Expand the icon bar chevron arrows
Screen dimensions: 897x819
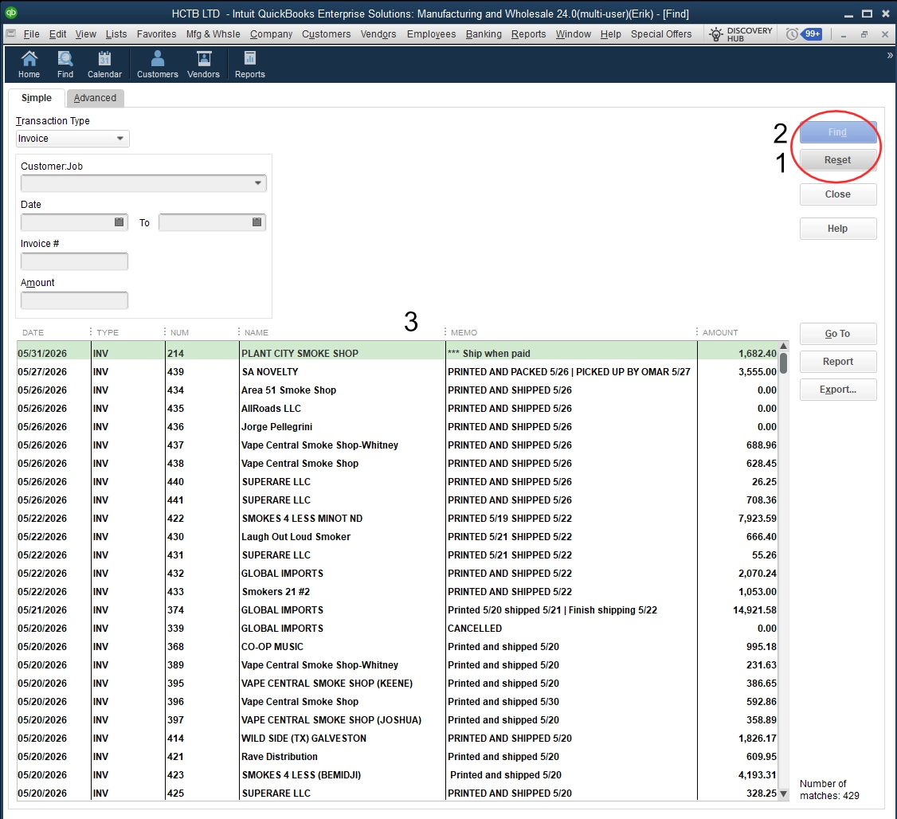890,56
